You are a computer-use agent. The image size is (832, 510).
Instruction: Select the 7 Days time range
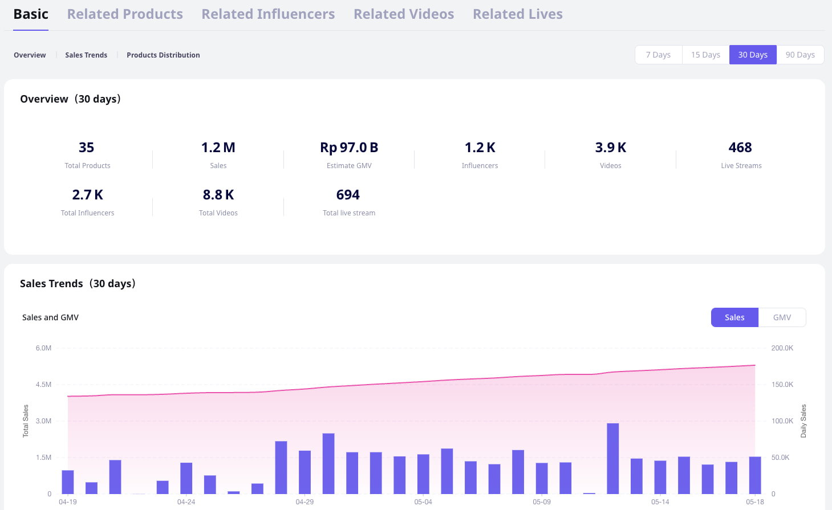coord(658,55)
